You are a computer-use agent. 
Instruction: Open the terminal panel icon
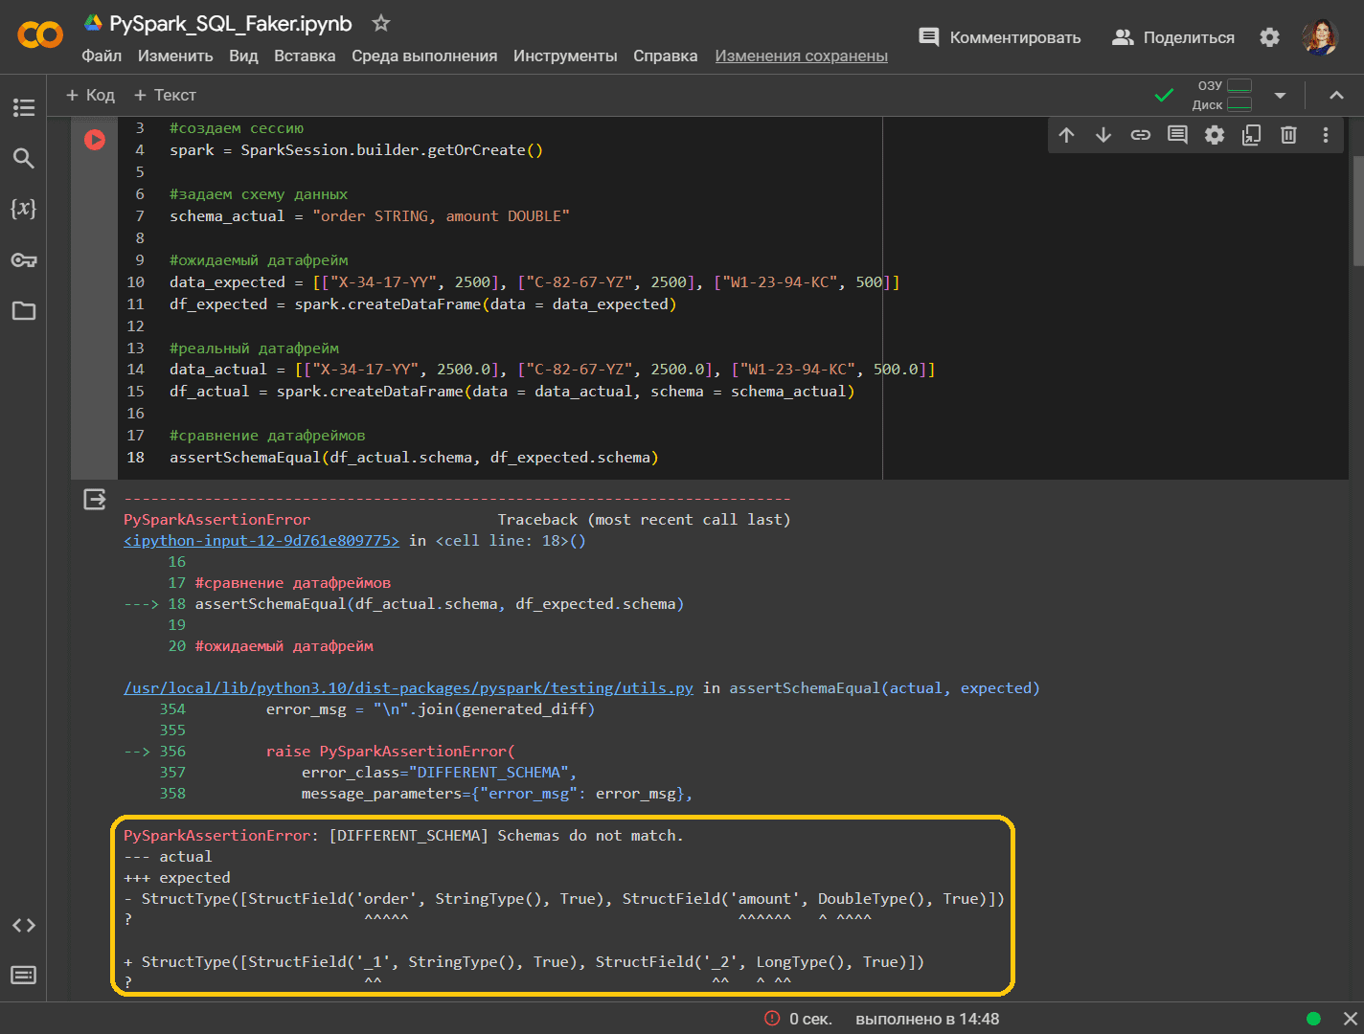click(x=24, y=975)
